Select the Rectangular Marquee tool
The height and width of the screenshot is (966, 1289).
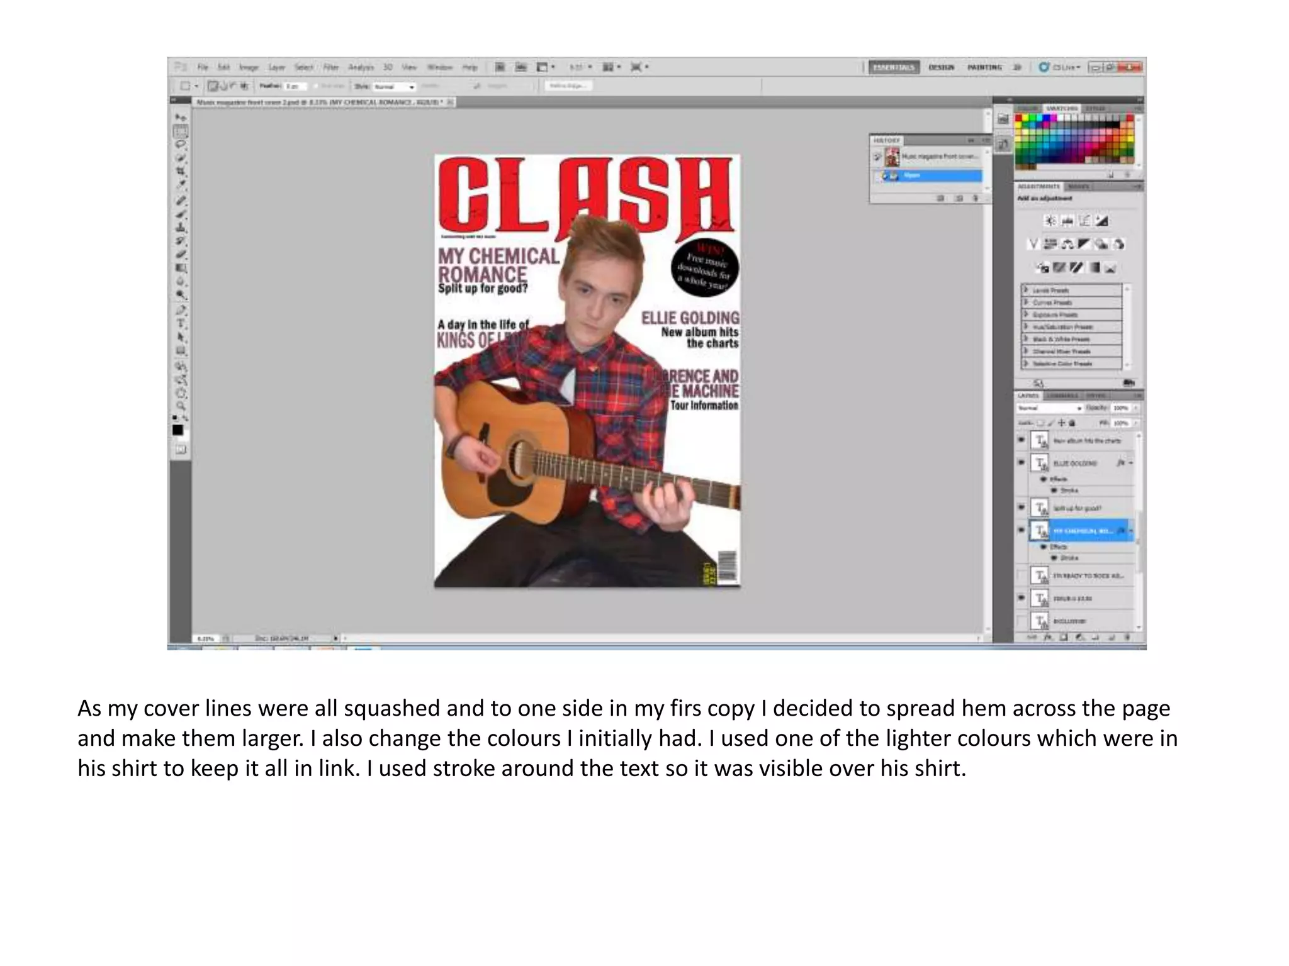coord(181,131)
